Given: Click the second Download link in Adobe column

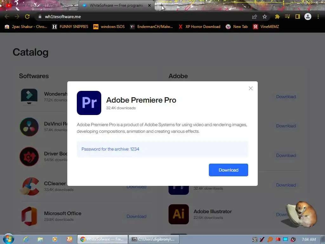Looking at the screenshot, I should pos(286,126).
